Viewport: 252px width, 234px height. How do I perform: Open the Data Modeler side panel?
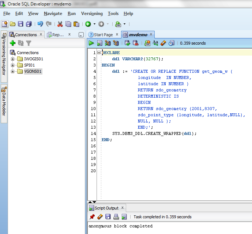4,101
